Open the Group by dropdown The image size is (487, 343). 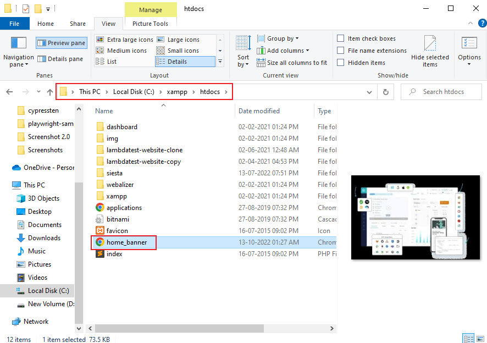tap(282, 38)
